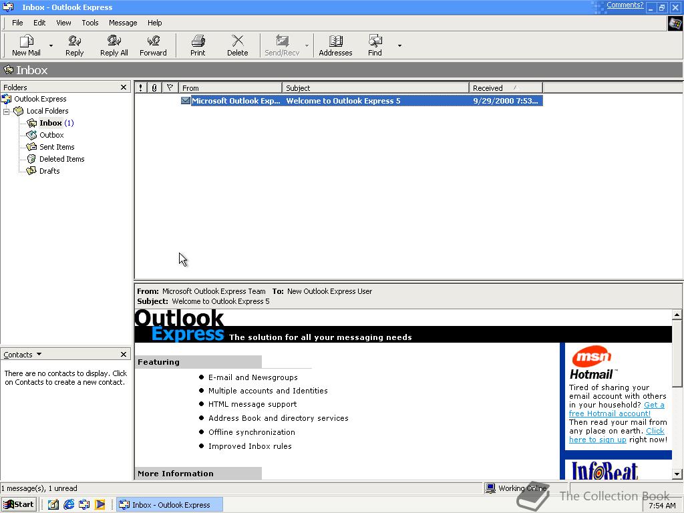This screenshot has width=684, height=513.
Task: Click the preview pane scroll down arrow
Action: [677, 474]
